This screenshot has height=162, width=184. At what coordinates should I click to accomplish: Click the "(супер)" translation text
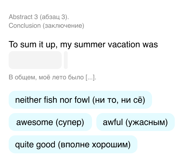pyautogui.click(x=70, y=122)
